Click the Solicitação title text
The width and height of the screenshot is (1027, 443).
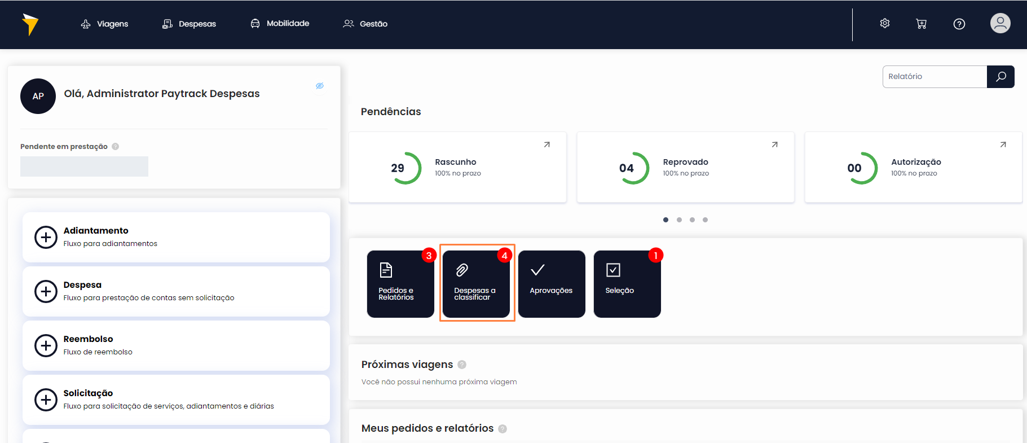coord(88,393)
